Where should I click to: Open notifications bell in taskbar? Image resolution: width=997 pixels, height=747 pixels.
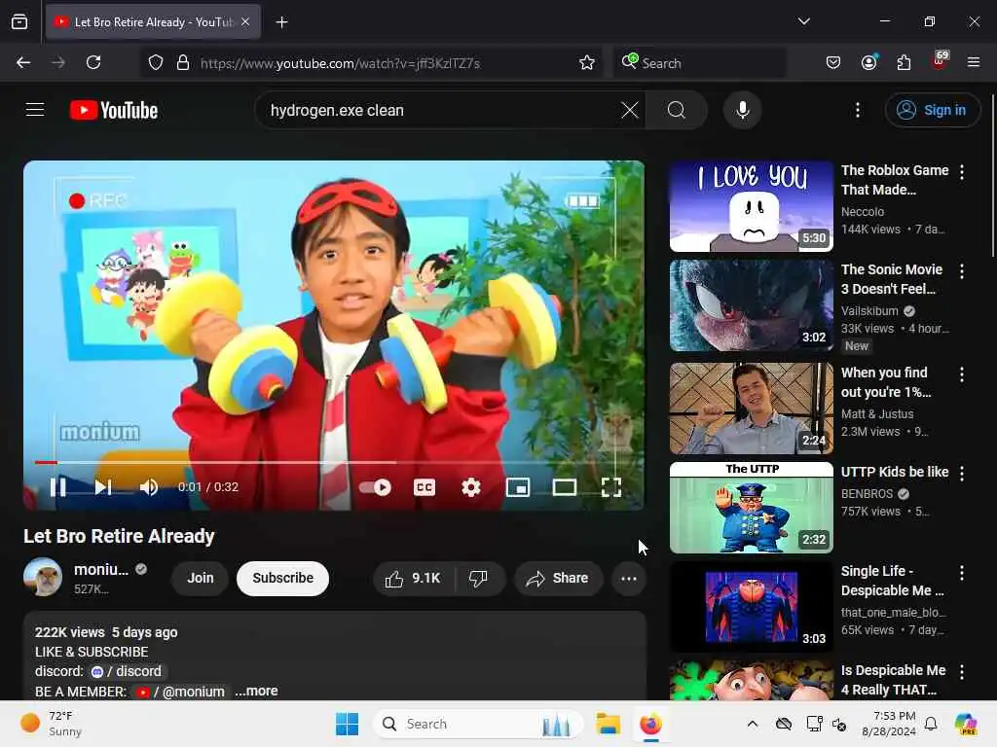point(931,724)
